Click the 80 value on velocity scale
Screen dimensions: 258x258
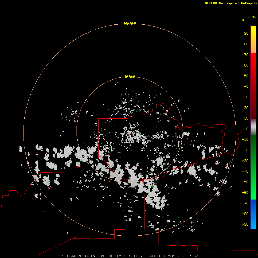click(246, 44)
